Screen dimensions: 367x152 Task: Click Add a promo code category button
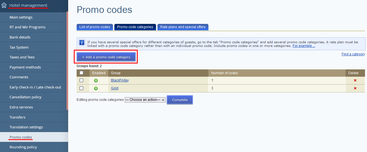click(x=106, y=57)
